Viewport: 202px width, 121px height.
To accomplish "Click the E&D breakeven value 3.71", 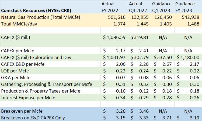I will point(167,118).
